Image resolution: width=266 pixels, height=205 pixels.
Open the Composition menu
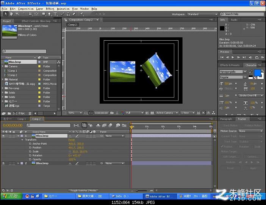click(x=26, y=9)
